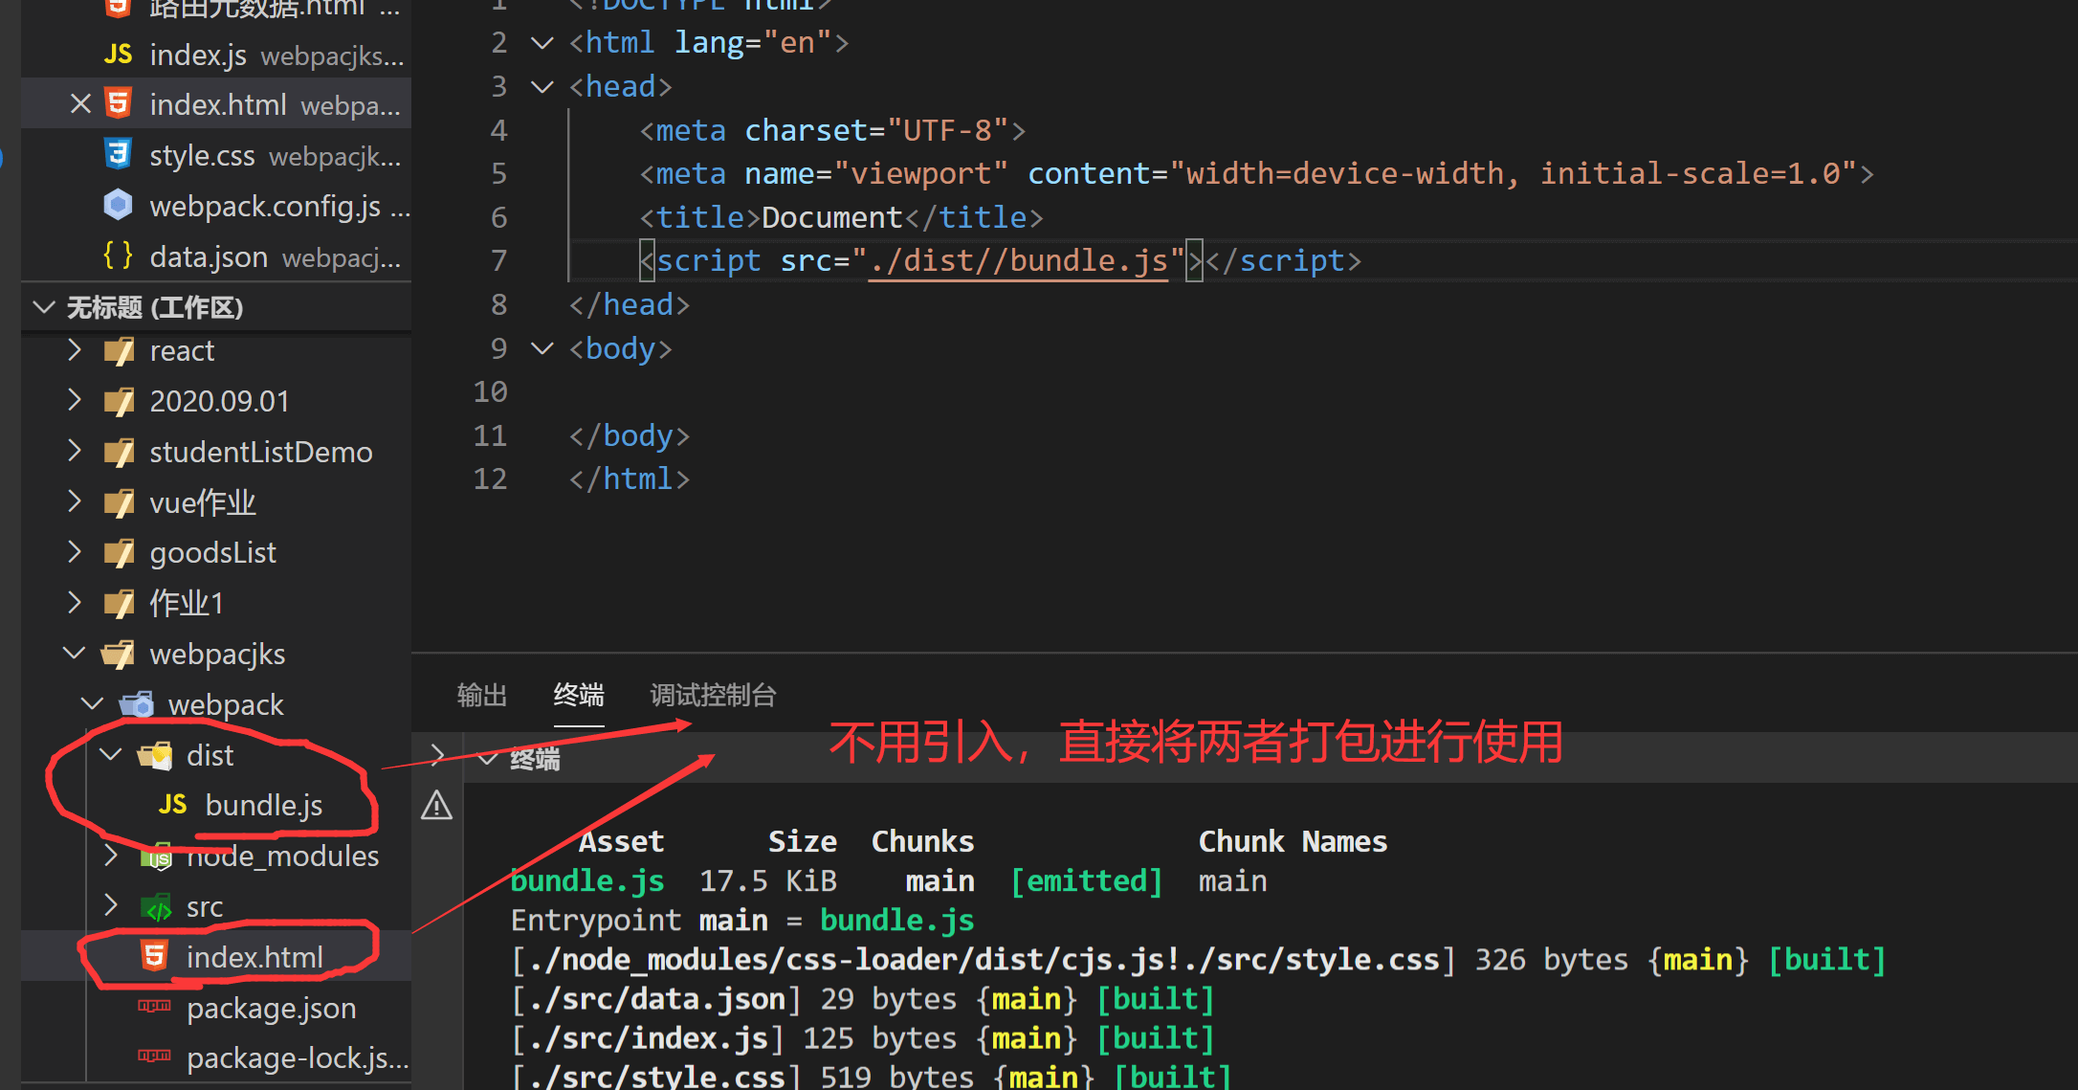2078x1090 pixels.
Task: Open bundle.js in the dist folder
Action: click(x=263, y=806)
